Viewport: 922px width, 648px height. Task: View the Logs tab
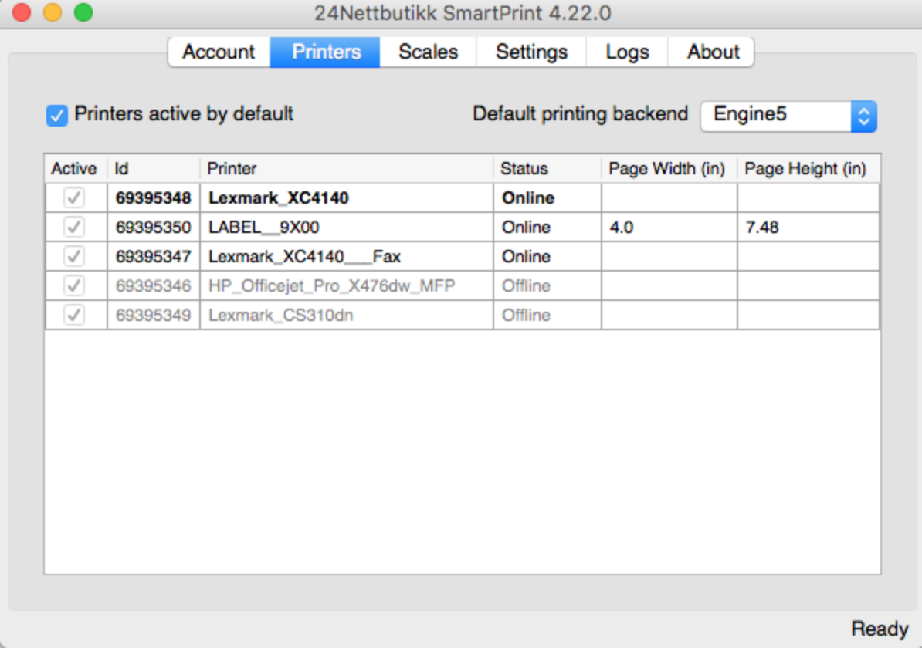(627, 52)
